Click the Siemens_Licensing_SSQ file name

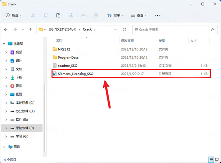(x=76, y=74)
